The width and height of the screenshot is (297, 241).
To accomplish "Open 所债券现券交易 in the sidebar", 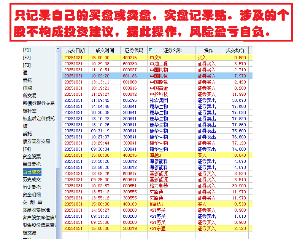I will [39, 103].
